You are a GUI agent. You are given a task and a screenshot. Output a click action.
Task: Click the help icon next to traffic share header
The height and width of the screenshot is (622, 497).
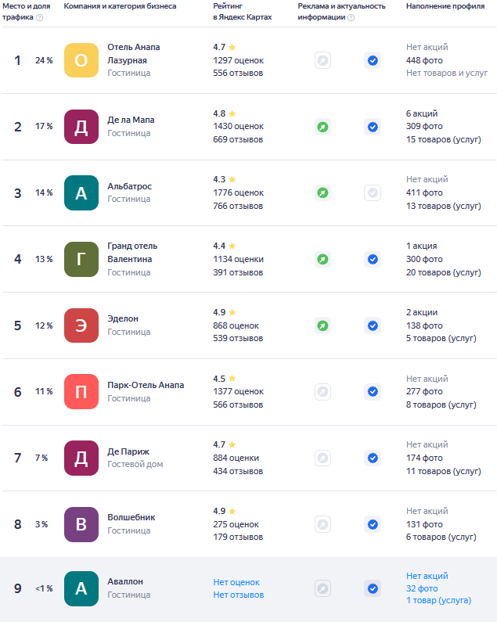pyautogui.click(x=39, y=17)
